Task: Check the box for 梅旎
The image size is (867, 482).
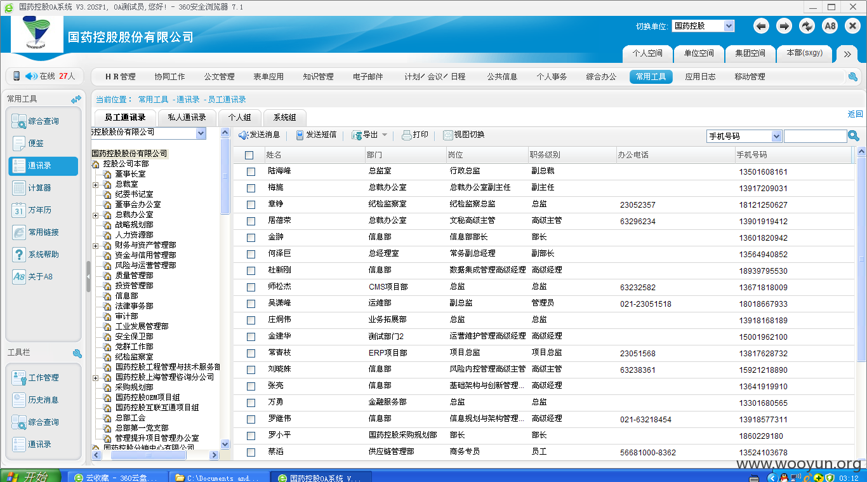Action: click(251, 188)
